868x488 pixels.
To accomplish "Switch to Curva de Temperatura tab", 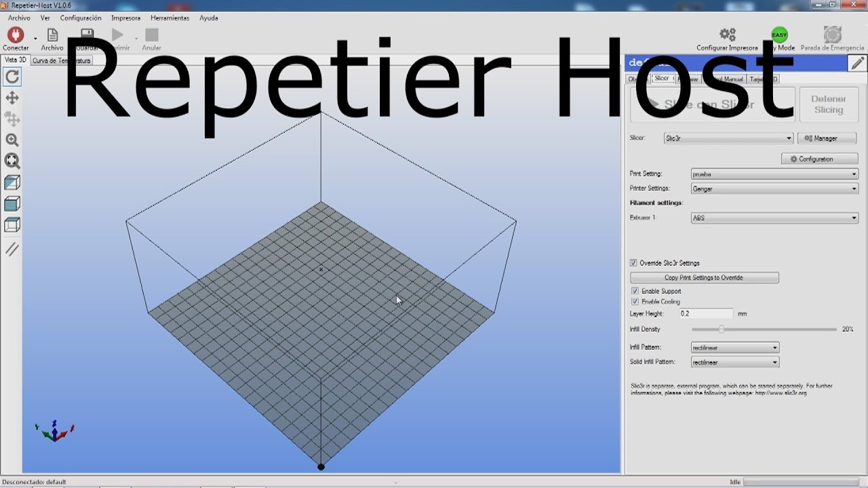I will pos(61,60).
